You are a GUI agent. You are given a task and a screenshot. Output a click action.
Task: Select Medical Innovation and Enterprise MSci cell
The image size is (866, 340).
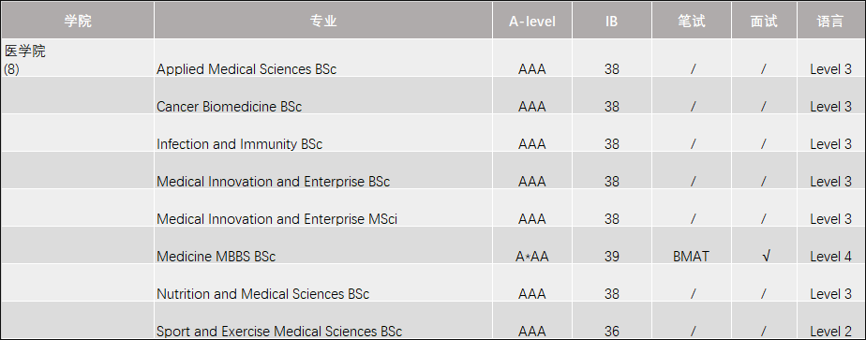pos(323,208)
